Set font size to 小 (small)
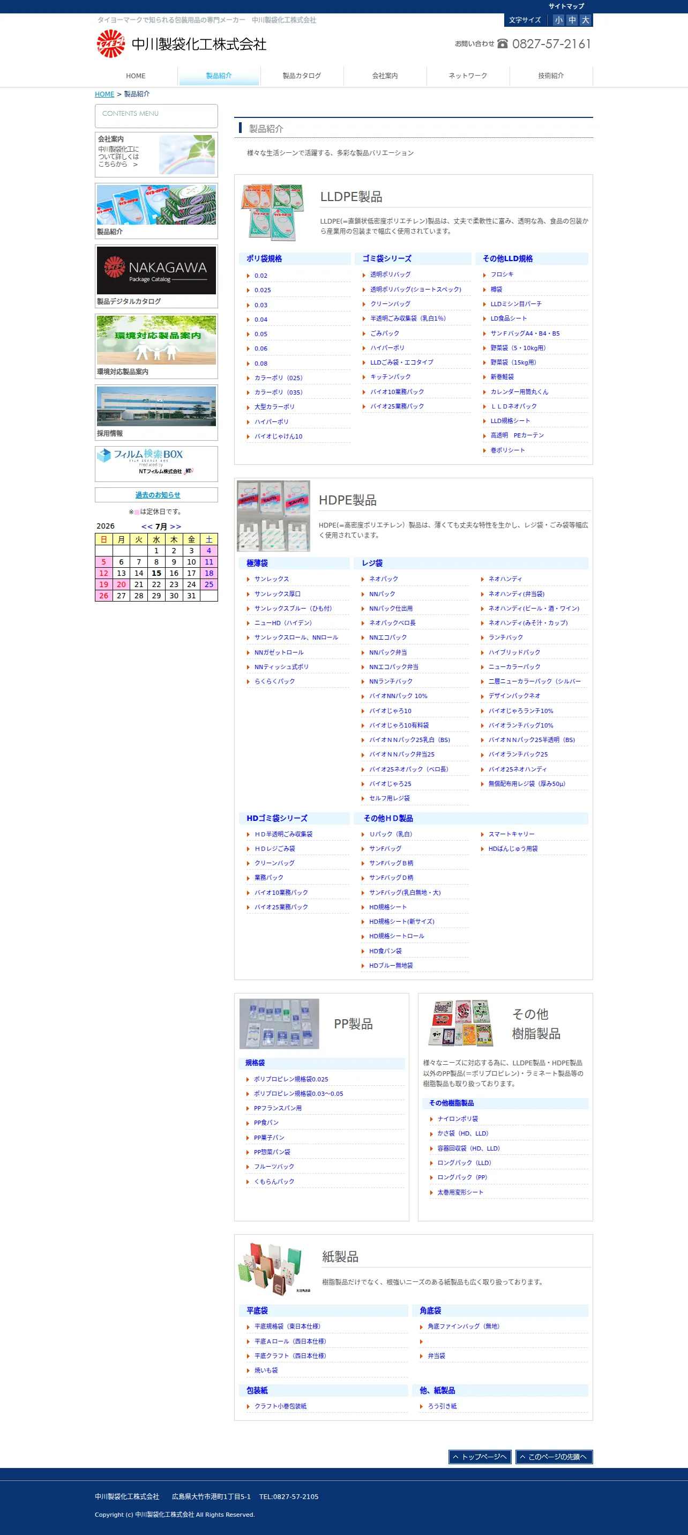This screenshot has width=688, height=1535. [x=558, y=20]
